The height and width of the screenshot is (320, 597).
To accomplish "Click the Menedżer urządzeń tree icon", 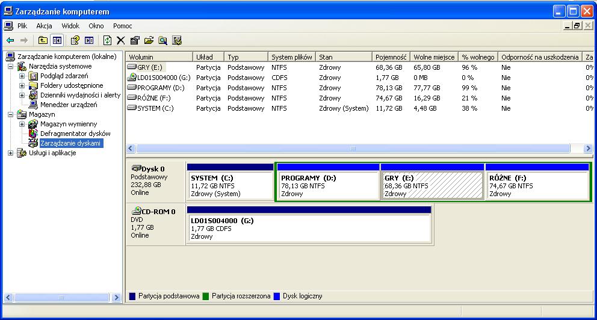I will 34,105.
